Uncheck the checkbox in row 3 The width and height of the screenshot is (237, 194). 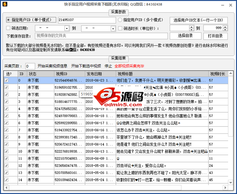coord(6,102)
